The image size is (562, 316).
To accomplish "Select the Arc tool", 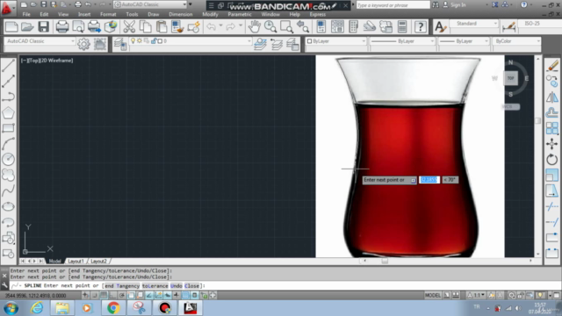I will 8,144.
